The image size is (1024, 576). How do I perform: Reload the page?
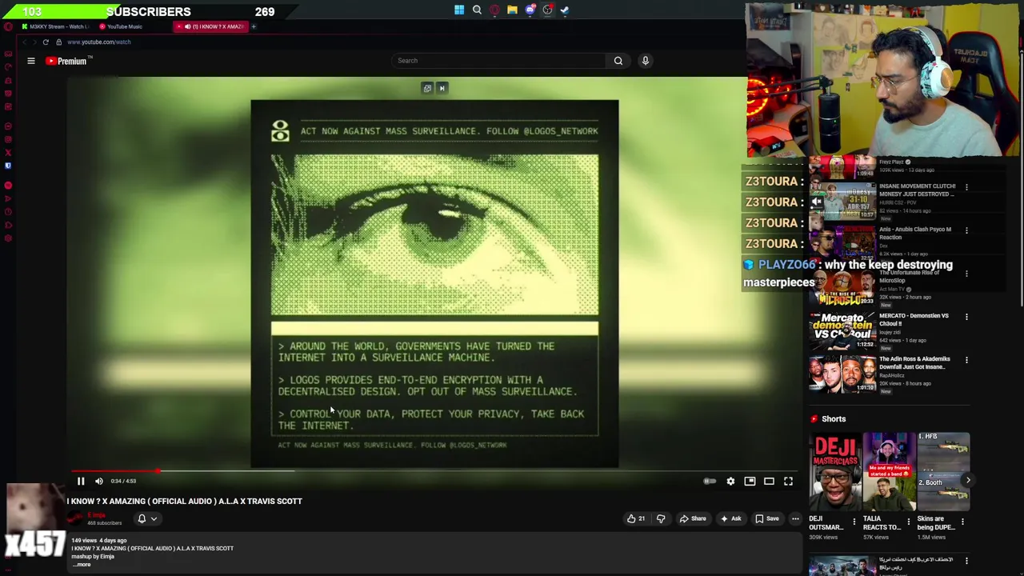pyautogui.click(x=46, y=42)
